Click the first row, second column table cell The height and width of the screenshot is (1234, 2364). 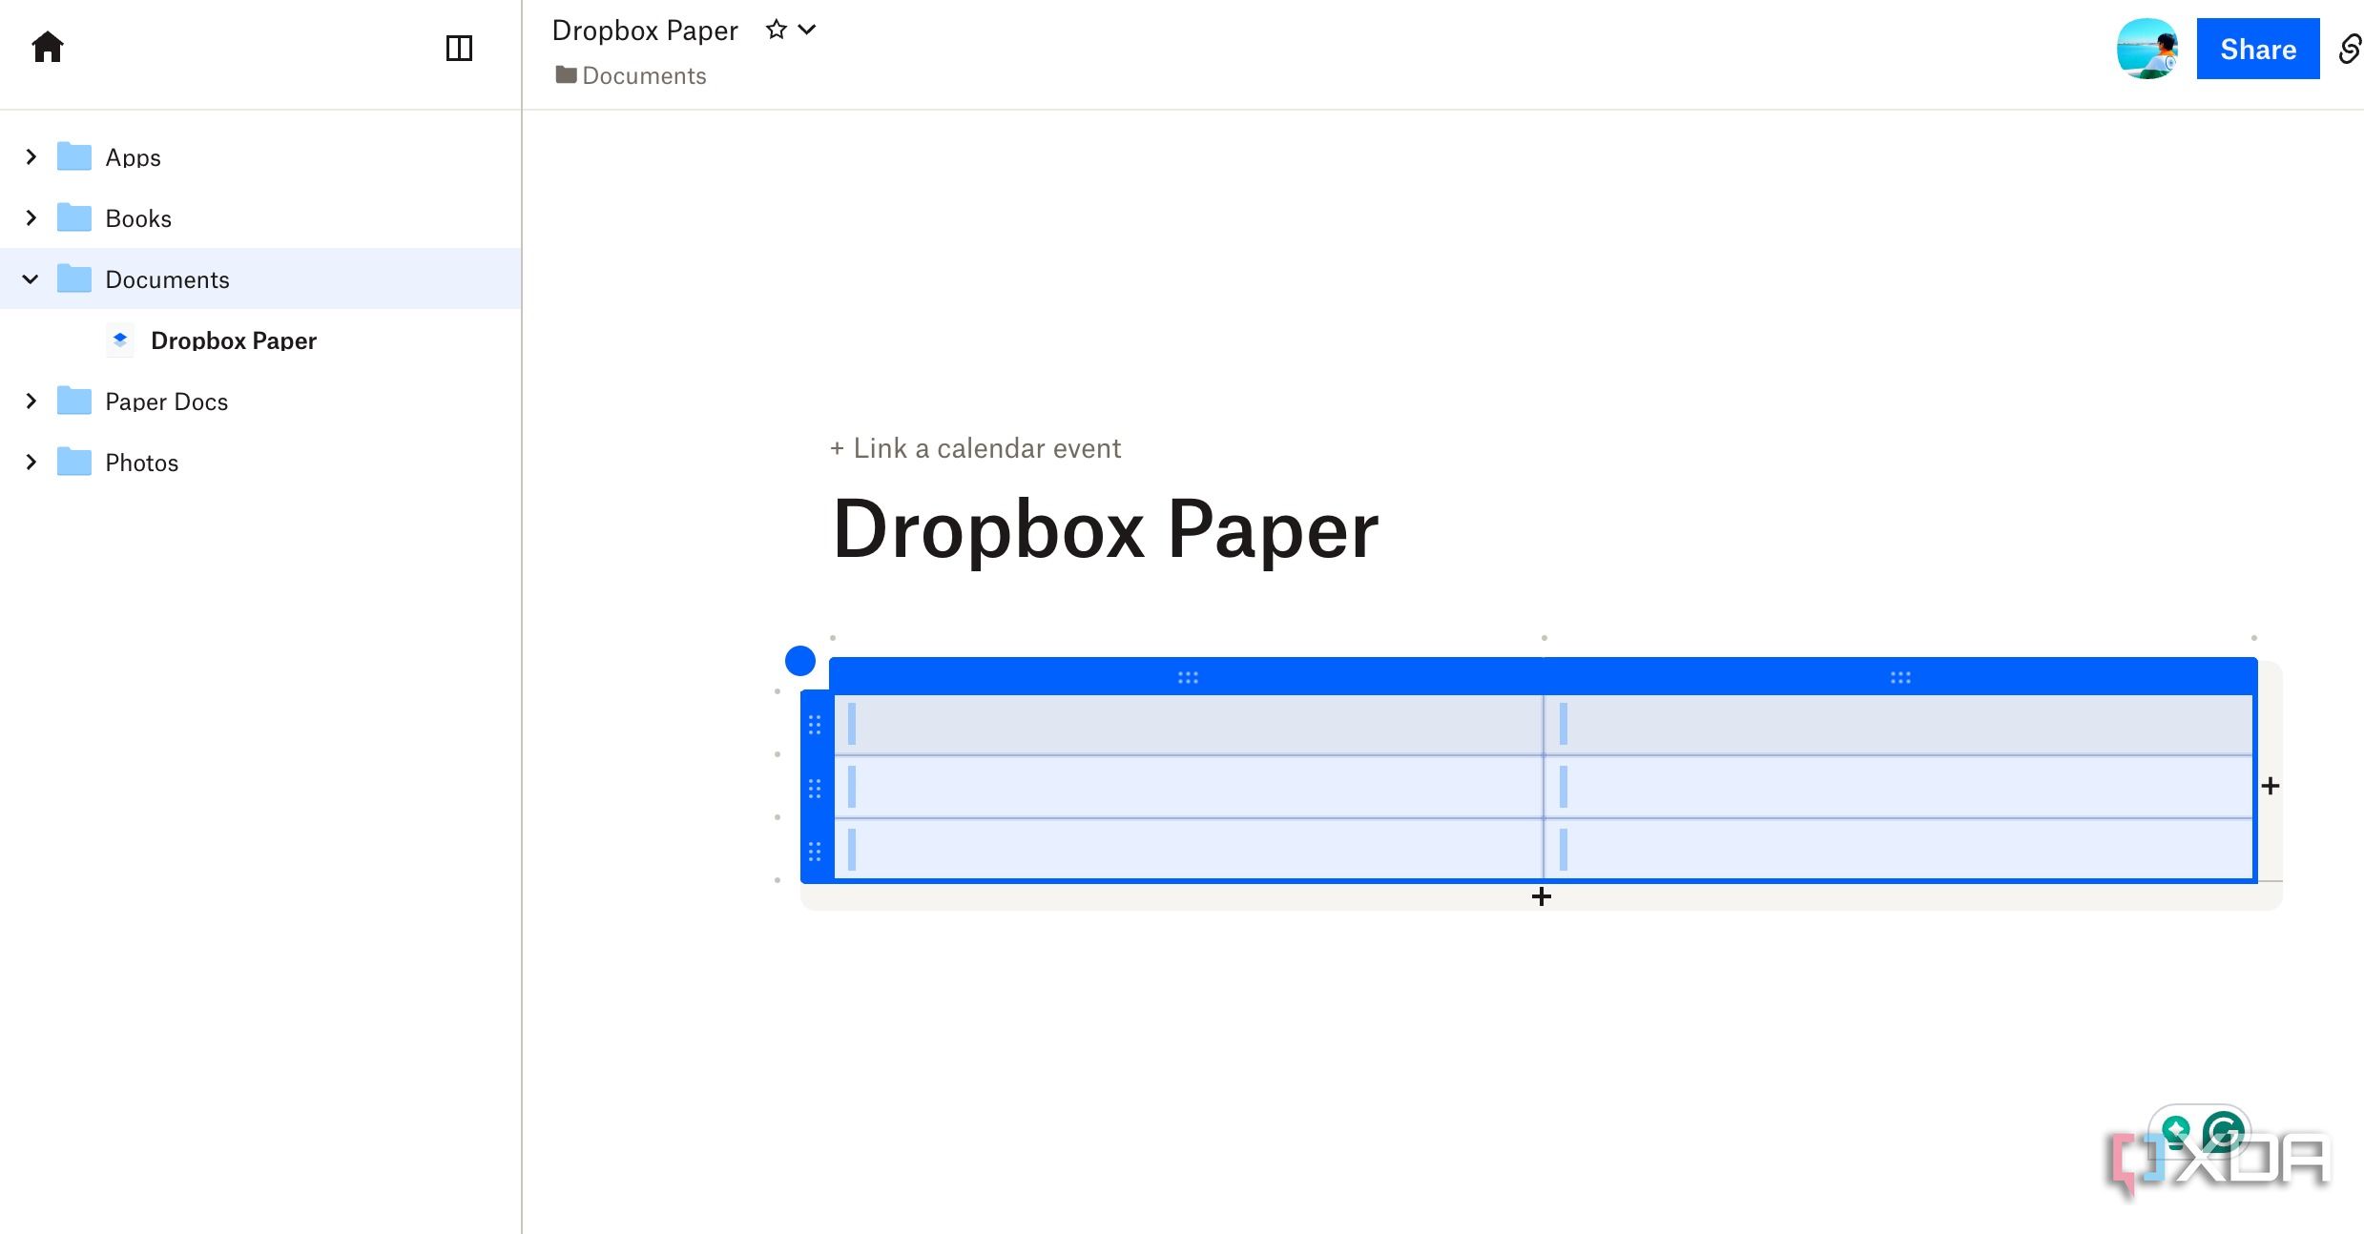[1898, 725]
